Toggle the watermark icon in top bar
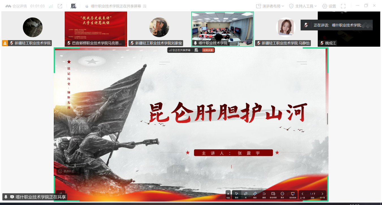 tap(73, 6)
